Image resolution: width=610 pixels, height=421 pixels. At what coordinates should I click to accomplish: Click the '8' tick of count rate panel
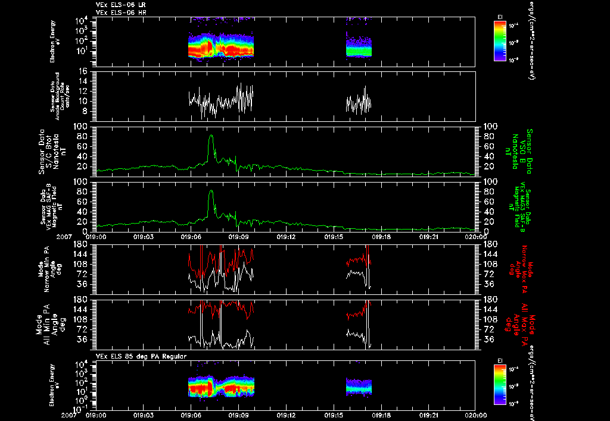tap(85, 111)
